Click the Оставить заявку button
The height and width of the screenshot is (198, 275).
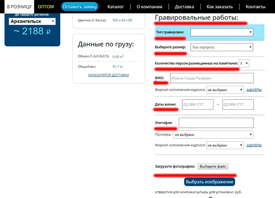[80, 7]
